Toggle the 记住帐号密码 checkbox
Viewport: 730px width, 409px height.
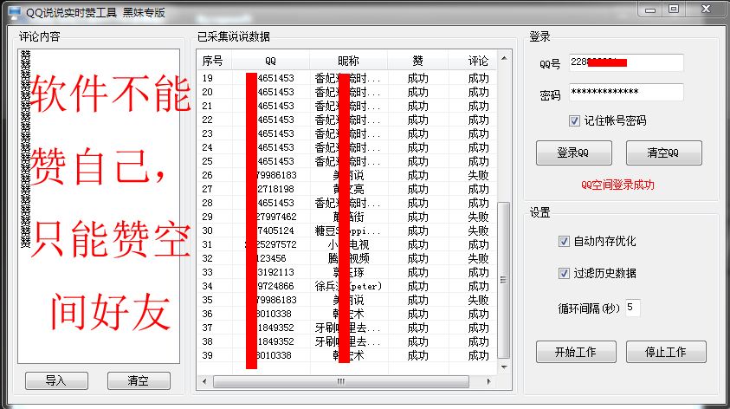[575, 120]
